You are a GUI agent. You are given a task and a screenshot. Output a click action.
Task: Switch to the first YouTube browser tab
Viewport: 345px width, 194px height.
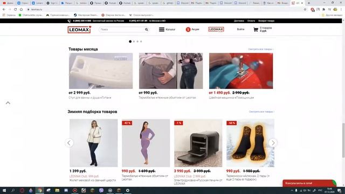pos(8,3)
